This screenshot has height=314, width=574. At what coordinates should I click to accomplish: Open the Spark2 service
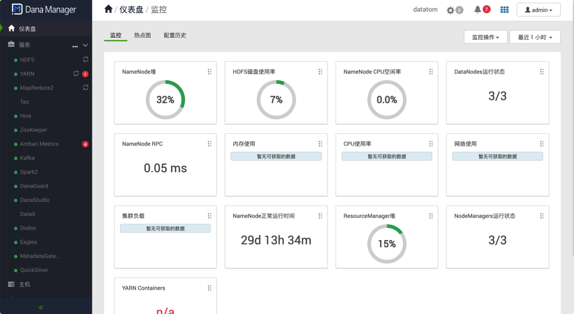pos(29,172)
